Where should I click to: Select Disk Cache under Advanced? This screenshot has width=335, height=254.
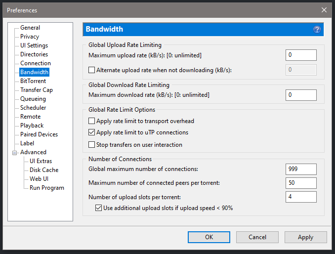(44, 170)
